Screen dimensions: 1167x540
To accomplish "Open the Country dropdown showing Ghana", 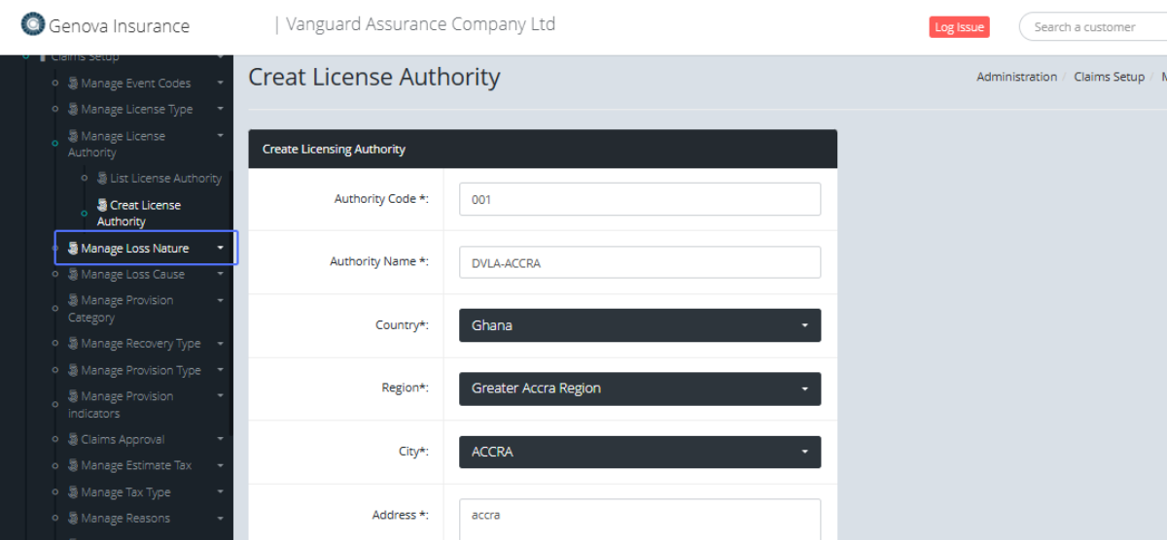I will point(639,325).
